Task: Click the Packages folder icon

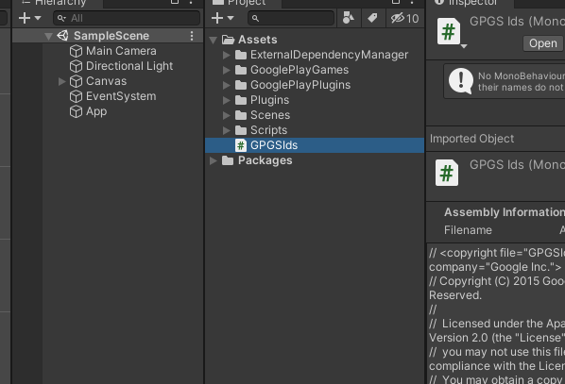Action: 228,160
